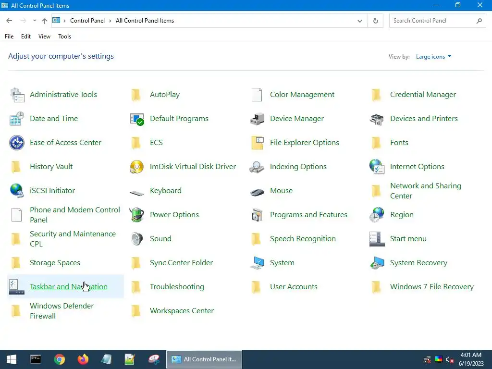492x369 pixels.
Task: Open the Network and Sharing Center link
Action: coord(426,191)
